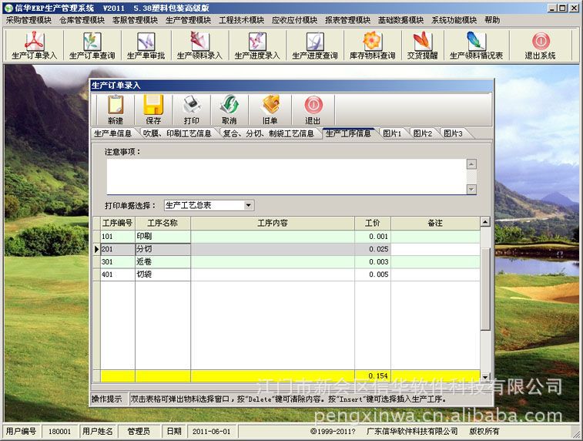Image resolution: width=583 pixels, height=441 pixels.
Task: Click the 管理员 user name in status bar
Action: tap(139, 431)
